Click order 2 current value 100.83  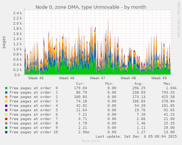[x=81, y=97]
